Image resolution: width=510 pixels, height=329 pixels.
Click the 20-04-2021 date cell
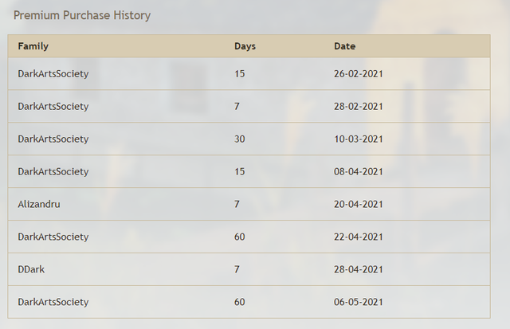coord(359,204)
